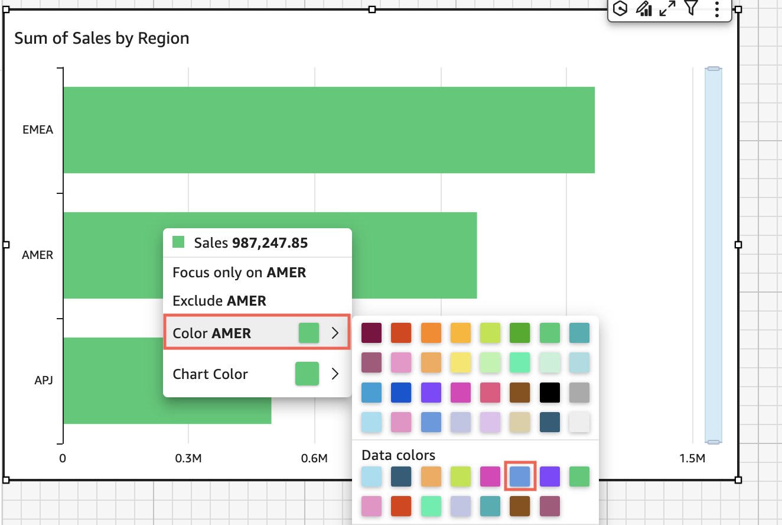
Task: Click the funnel filter icon
Action: [x=691, y=8]
